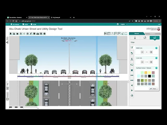The image size is (167, 125).
Task: Click the zoom magnifier view icon
Action: (x=123, y=34)
